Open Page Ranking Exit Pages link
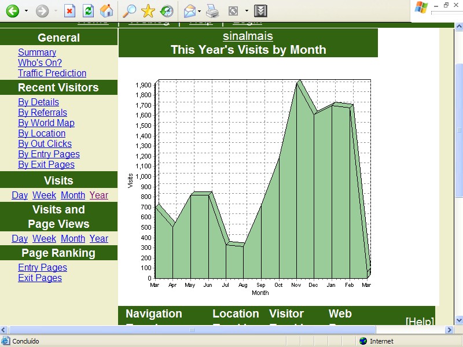This screenshot has height=347, width=463. (x=40, y=278)
